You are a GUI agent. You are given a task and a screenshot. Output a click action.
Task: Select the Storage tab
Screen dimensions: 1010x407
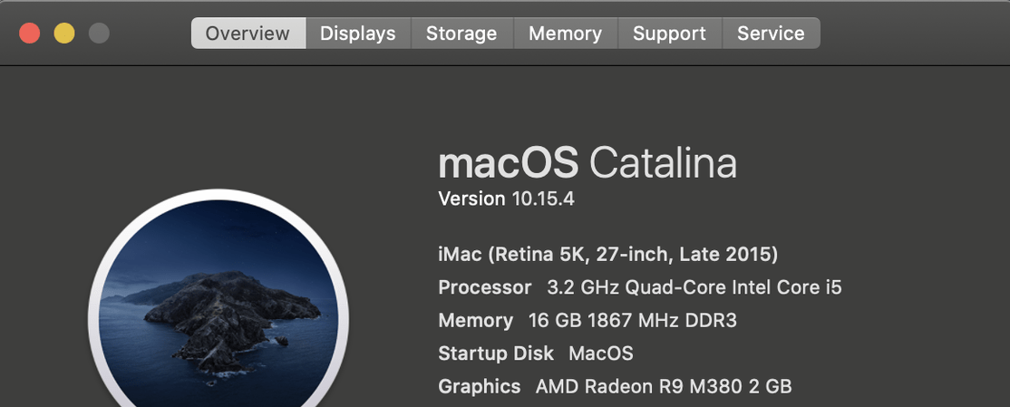[x=461, y=34]
